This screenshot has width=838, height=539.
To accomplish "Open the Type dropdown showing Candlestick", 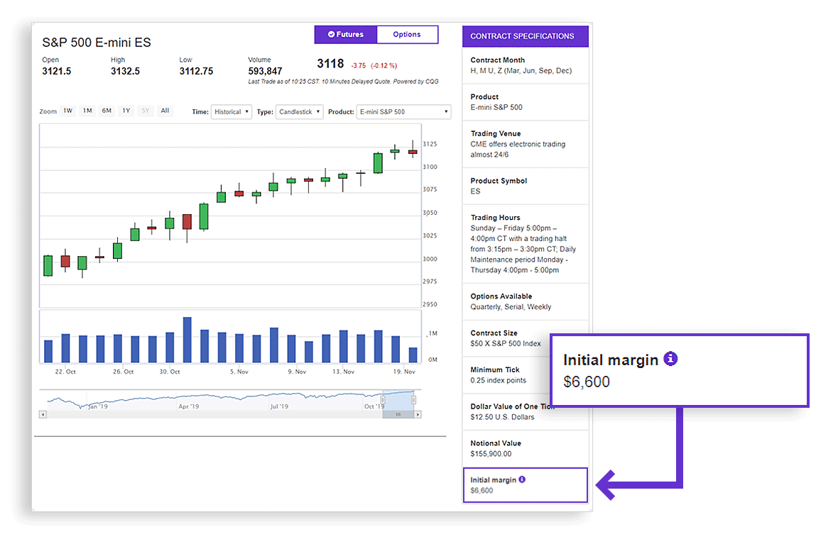I will click(x=299, y=112).
